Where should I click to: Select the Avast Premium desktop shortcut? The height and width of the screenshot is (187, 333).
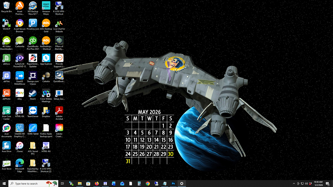(x=20, y=8)
